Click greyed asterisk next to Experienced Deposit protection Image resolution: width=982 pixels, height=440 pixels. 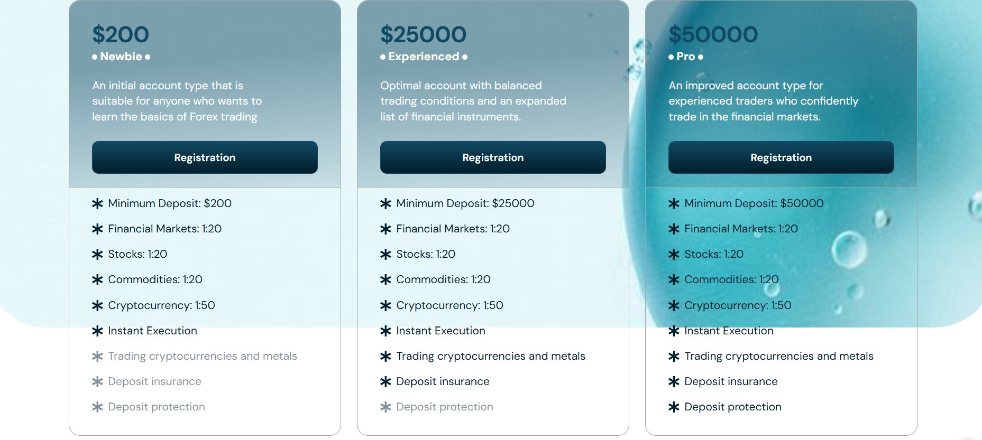coord(386,407)
